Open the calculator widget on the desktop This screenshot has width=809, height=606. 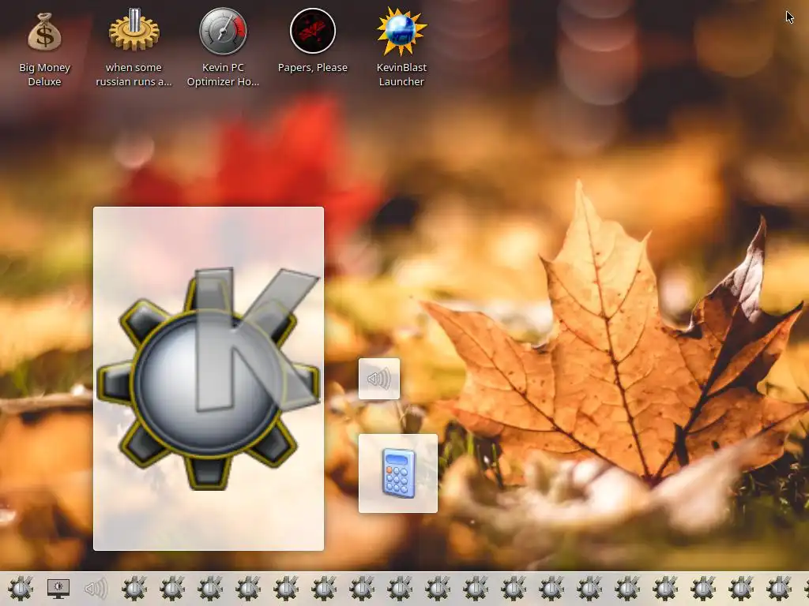[x=398, y=473]
